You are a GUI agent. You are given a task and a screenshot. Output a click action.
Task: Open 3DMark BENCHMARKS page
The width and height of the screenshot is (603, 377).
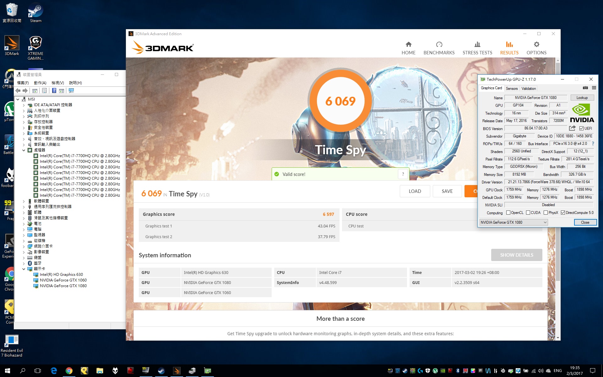pyautogui.click(x=439, y=48)
